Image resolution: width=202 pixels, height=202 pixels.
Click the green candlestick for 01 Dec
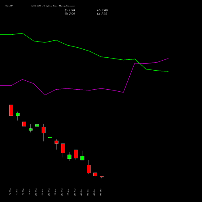(x=82, y=158)
